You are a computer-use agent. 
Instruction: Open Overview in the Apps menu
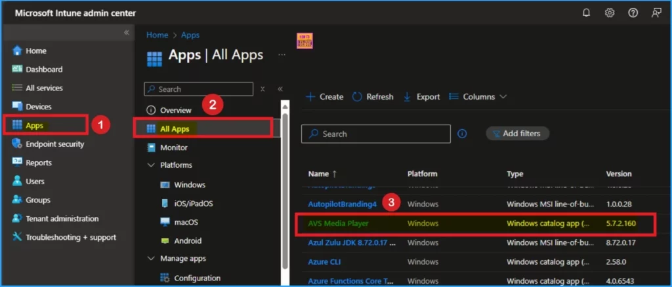(x=176, y=110)
